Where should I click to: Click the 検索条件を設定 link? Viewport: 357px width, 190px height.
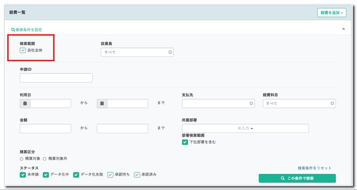(x=27, y=30)
